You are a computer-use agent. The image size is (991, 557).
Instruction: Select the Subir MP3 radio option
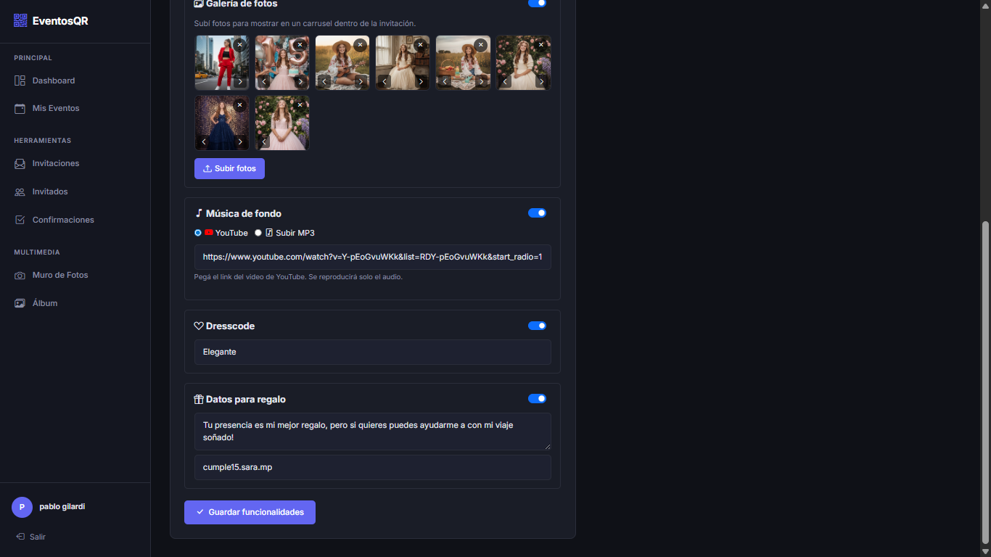click(258, 233)
